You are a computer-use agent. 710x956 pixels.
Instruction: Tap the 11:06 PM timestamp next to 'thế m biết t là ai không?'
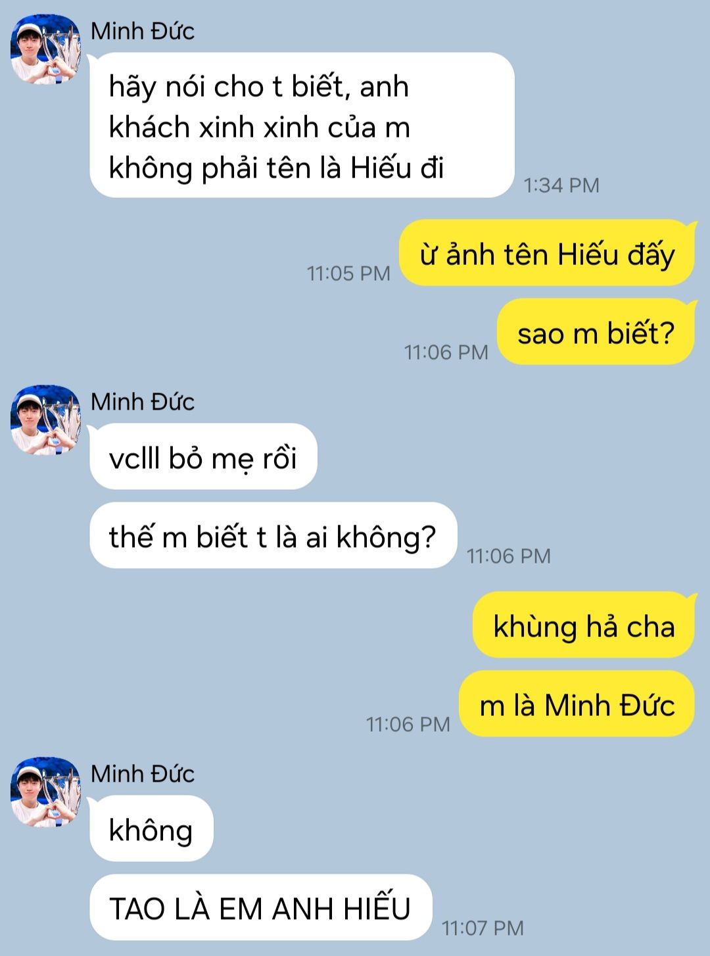(509, 556)
